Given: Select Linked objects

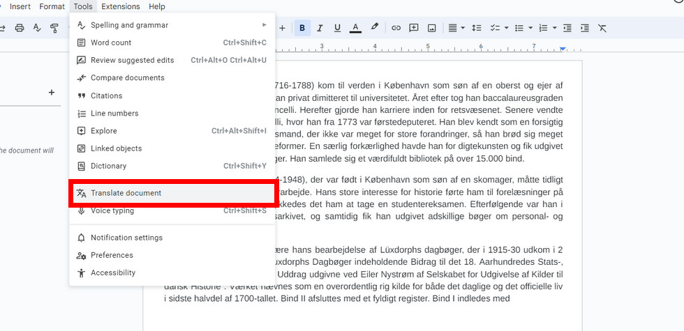Looking at the screenshot, I should (x=172, y=148).
